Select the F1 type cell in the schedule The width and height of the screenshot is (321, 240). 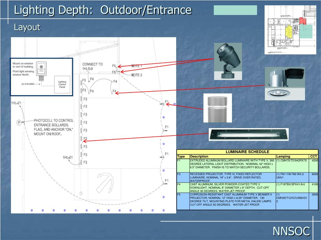tap(183, 166)
